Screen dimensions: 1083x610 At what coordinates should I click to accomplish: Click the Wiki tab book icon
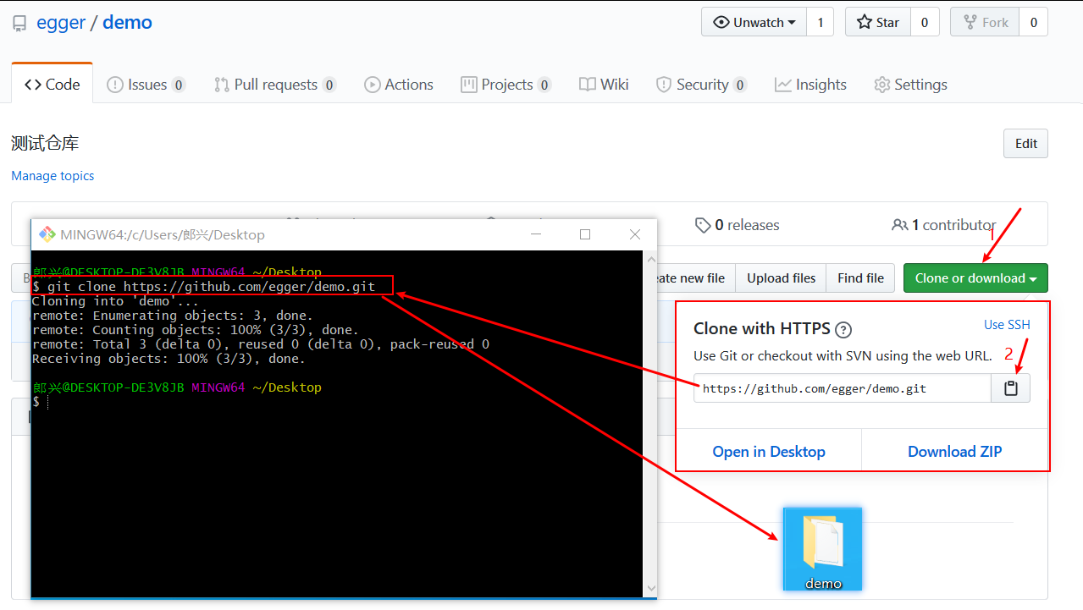click(588, 85)
